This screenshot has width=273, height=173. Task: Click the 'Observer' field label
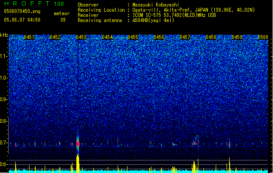pyautogui.click(x=88, y=5)
